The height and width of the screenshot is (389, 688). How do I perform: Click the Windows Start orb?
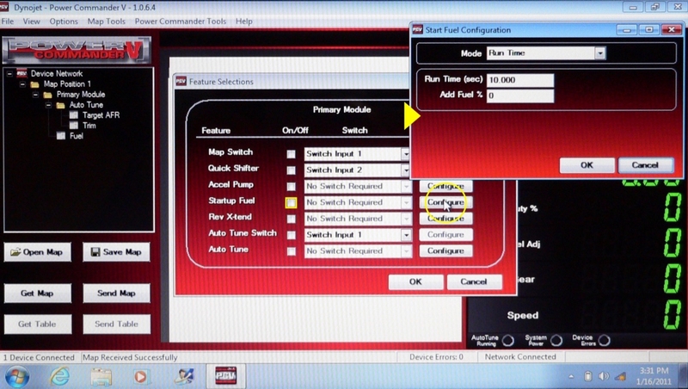[x=19, y=376]
